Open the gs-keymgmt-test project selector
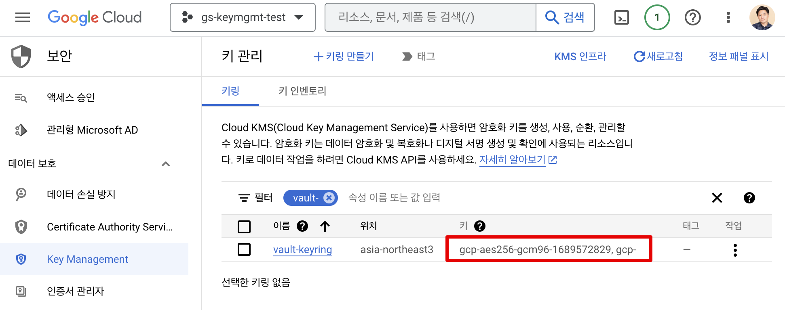Image resolution: width=785 pixels, height=310 pixels. pos(243,17)
